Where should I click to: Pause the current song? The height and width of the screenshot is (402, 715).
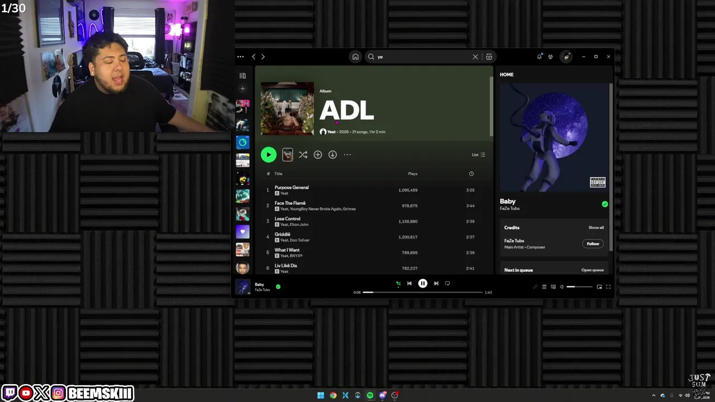423,284
